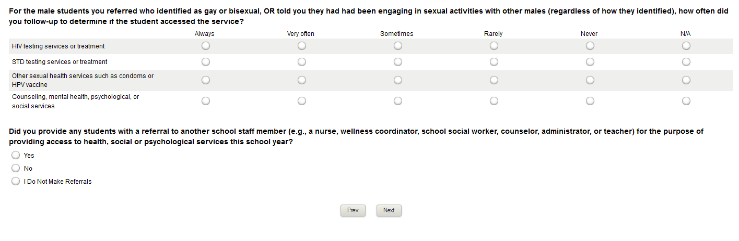The image size is (739, 241).
Task: Answer No to staff referral question
Action: click(16, 168)
